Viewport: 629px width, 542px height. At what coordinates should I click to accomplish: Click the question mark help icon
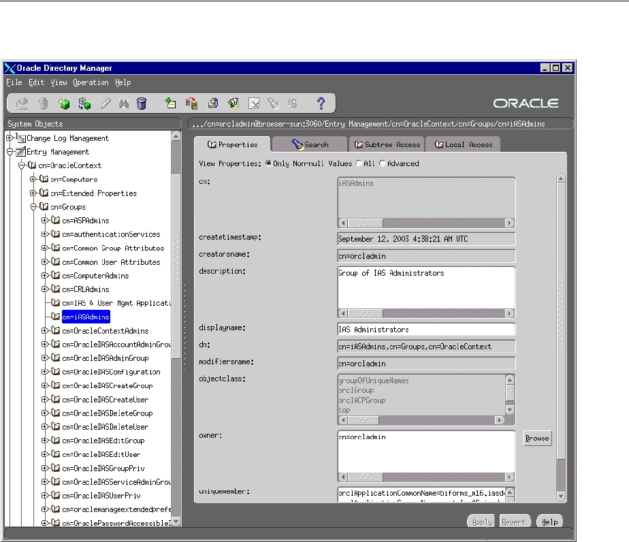point(321,103)
